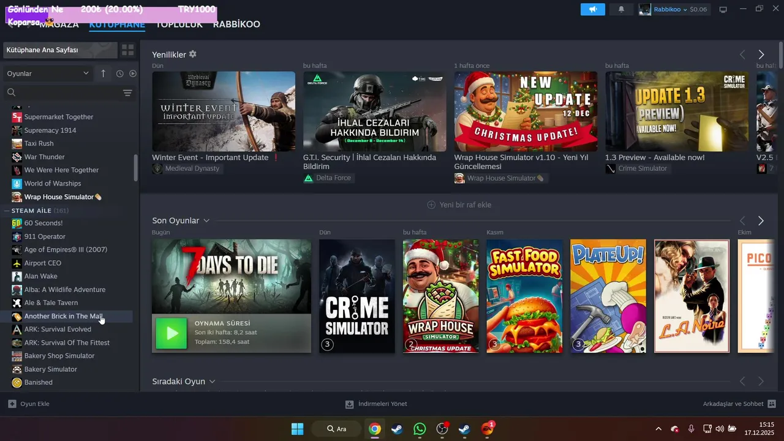Open the Sıradaki Oyun shelf dropdown
The image size is (784, 441).
[212, 381]
